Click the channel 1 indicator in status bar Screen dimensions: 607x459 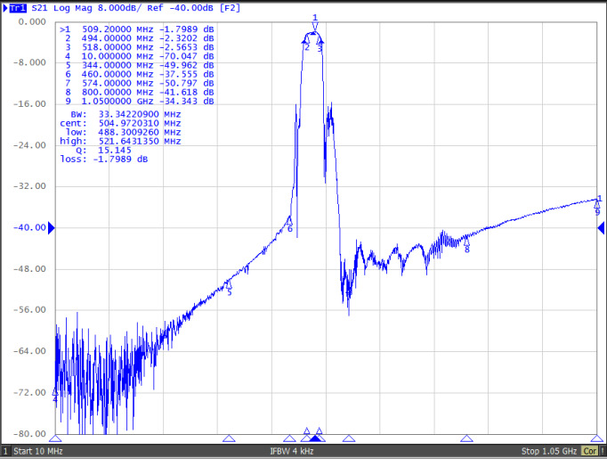5,451
